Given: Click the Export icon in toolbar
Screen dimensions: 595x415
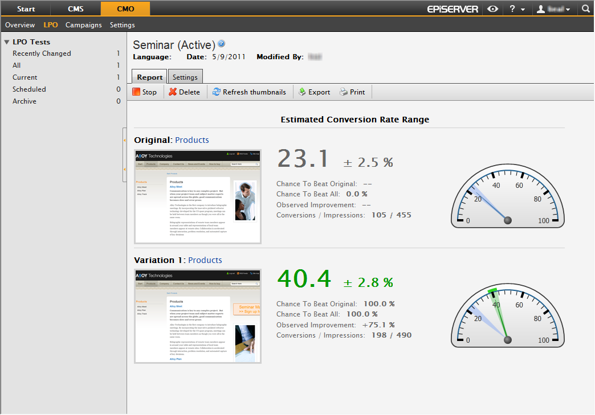Looking at the screenshot, I should (302, 92).
